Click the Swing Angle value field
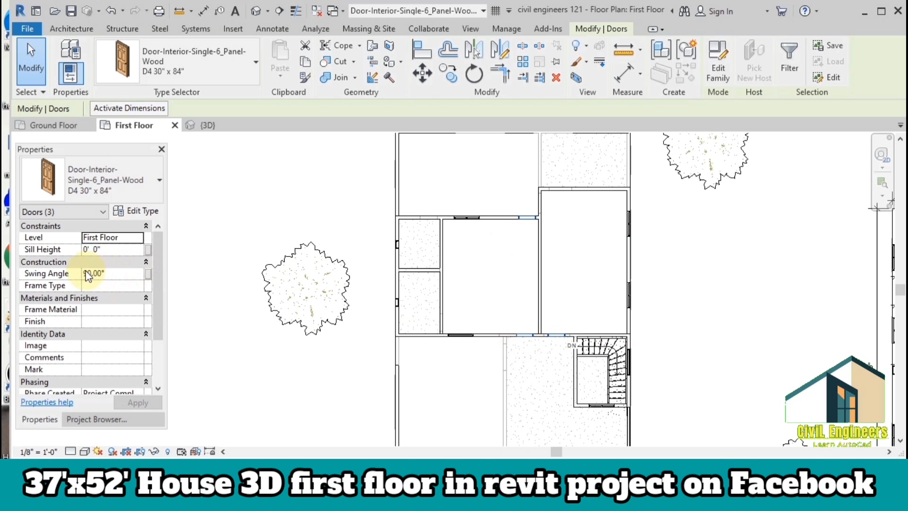The image size is (908, 511). click(113, 273)
